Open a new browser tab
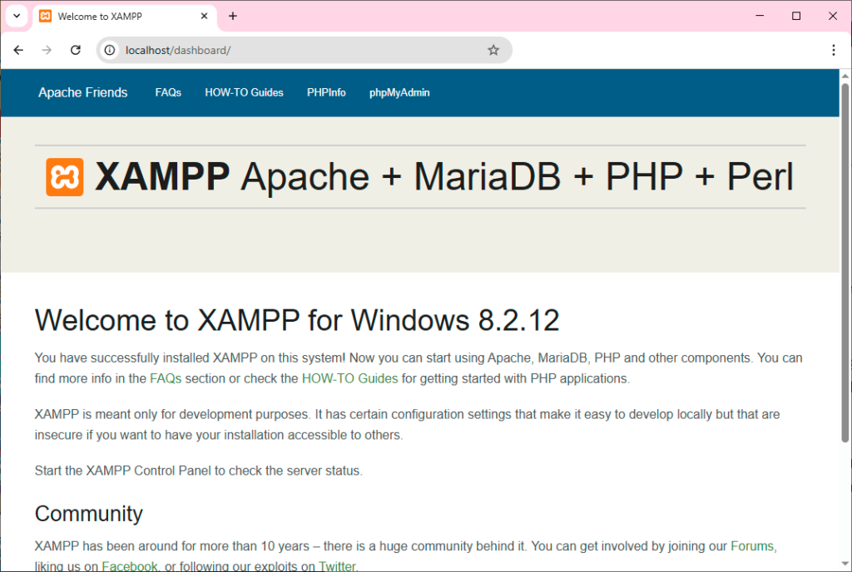Viewport: 852px width, 572px height. (233, 17)
